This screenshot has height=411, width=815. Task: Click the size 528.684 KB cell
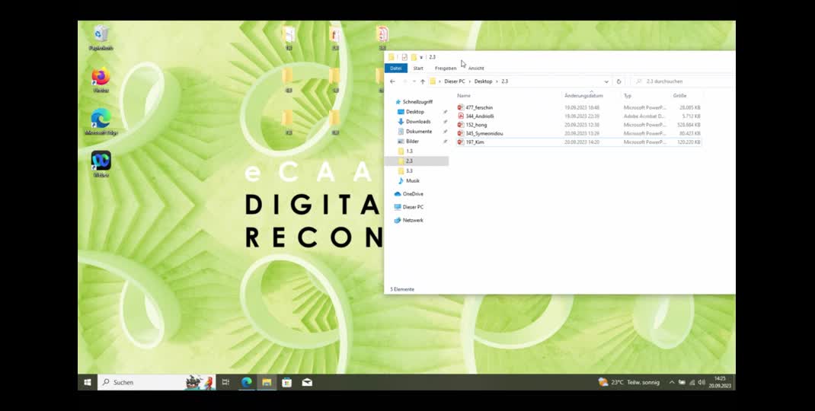pos(689,125)
